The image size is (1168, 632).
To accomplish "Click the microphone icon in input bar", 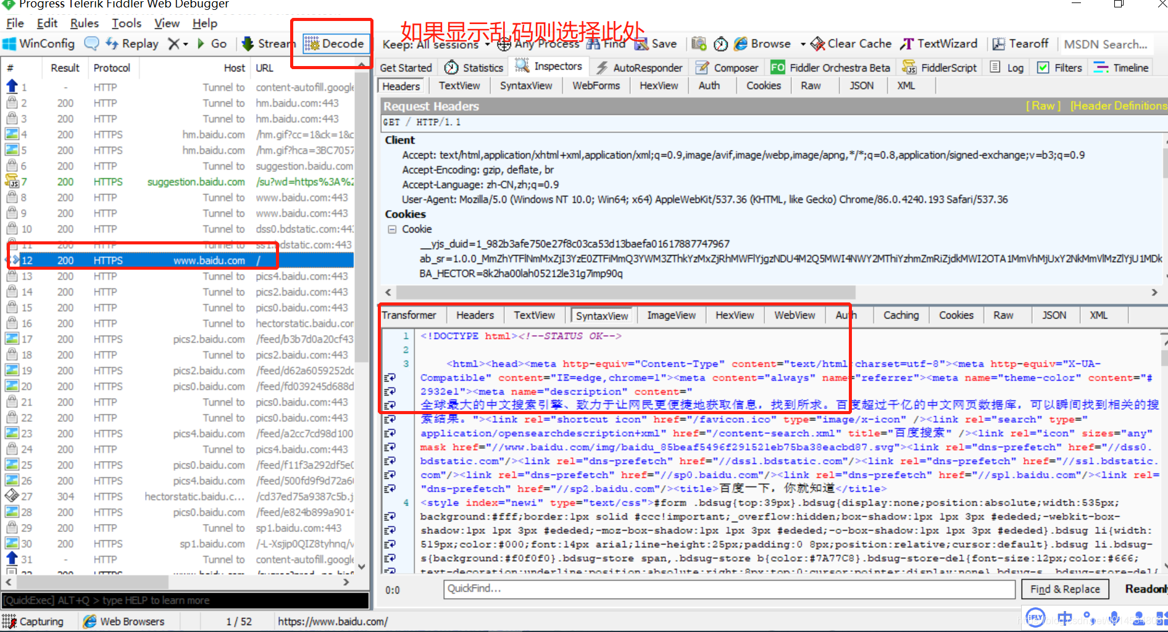I will 1114,617.
